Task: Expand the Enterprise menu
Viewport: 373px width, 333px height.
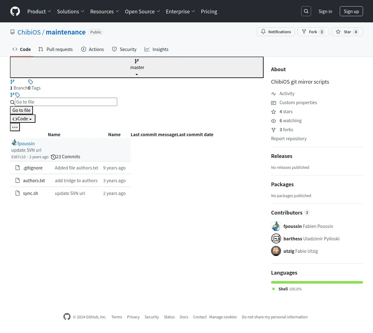Action: (x=180, y=12)
